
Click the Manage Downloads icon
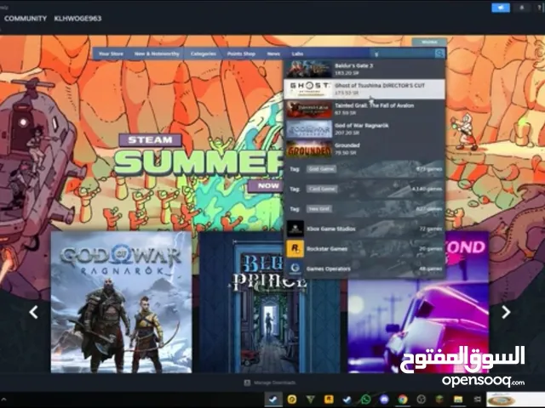247,382
